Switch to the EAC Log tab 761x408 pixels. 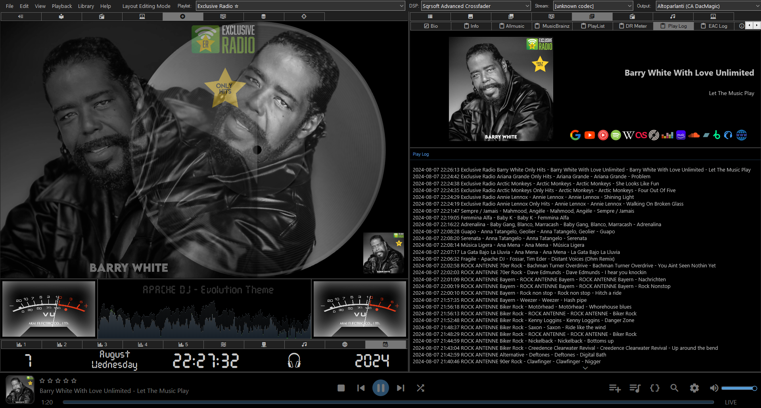[714, 26]
